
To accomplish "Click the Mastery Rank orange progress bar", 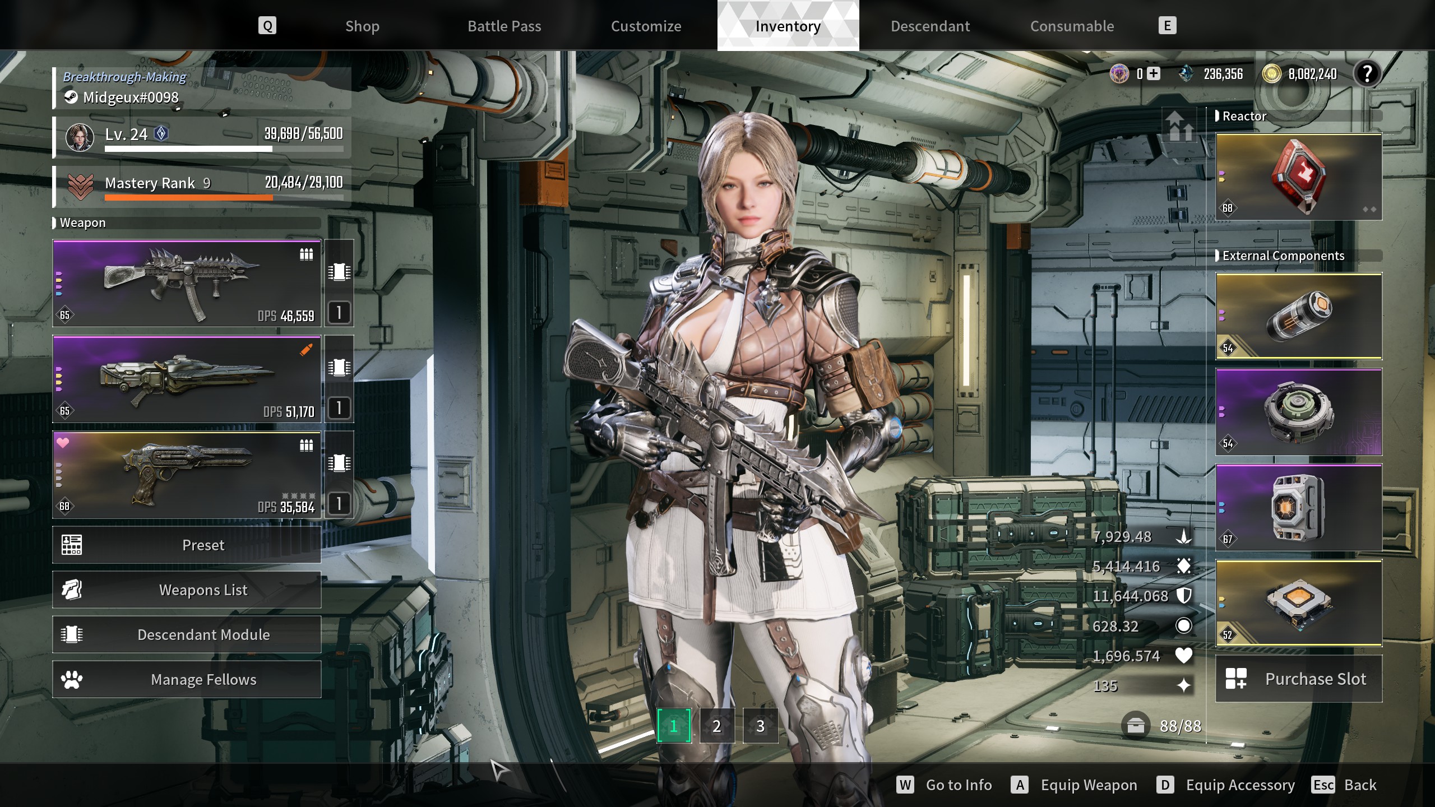I will (224, 197).
